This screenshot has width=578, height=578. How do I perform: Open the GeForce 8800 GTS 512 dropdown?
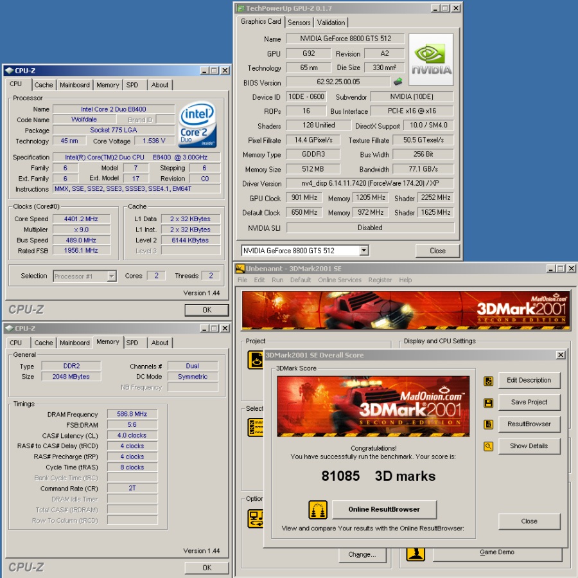tap(364, 250)
